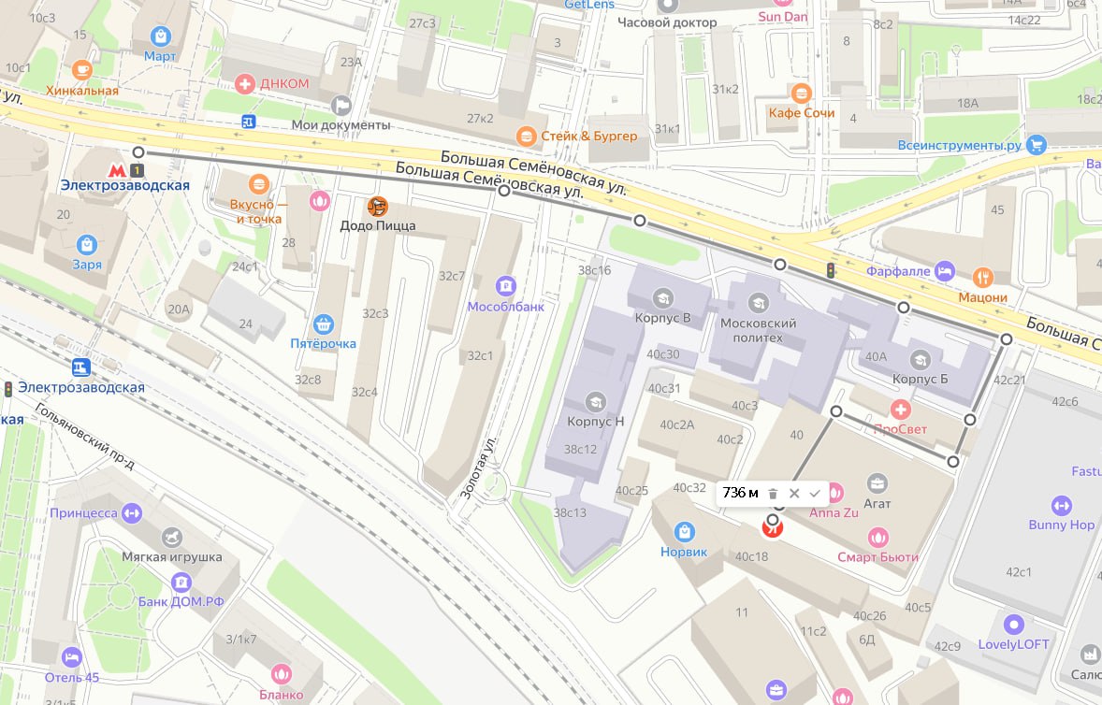Select the Электрозаводская railway station icon
This screenshot has width=1102, height=705.
click(x=80, y=367)
